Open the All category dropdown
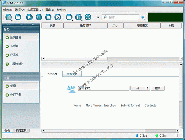The height and width of the screenshot is (140, 185). [140, 88]
